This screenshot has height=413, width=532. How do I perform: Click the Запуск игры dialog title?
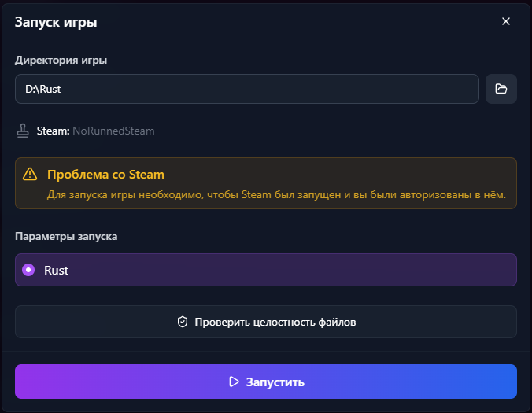point(56,22)
